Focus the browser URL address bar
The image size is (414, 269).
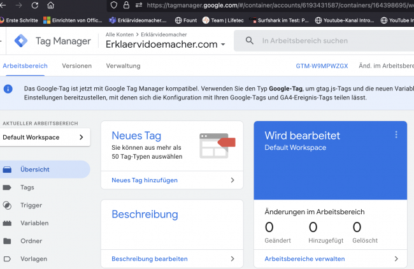280,5
